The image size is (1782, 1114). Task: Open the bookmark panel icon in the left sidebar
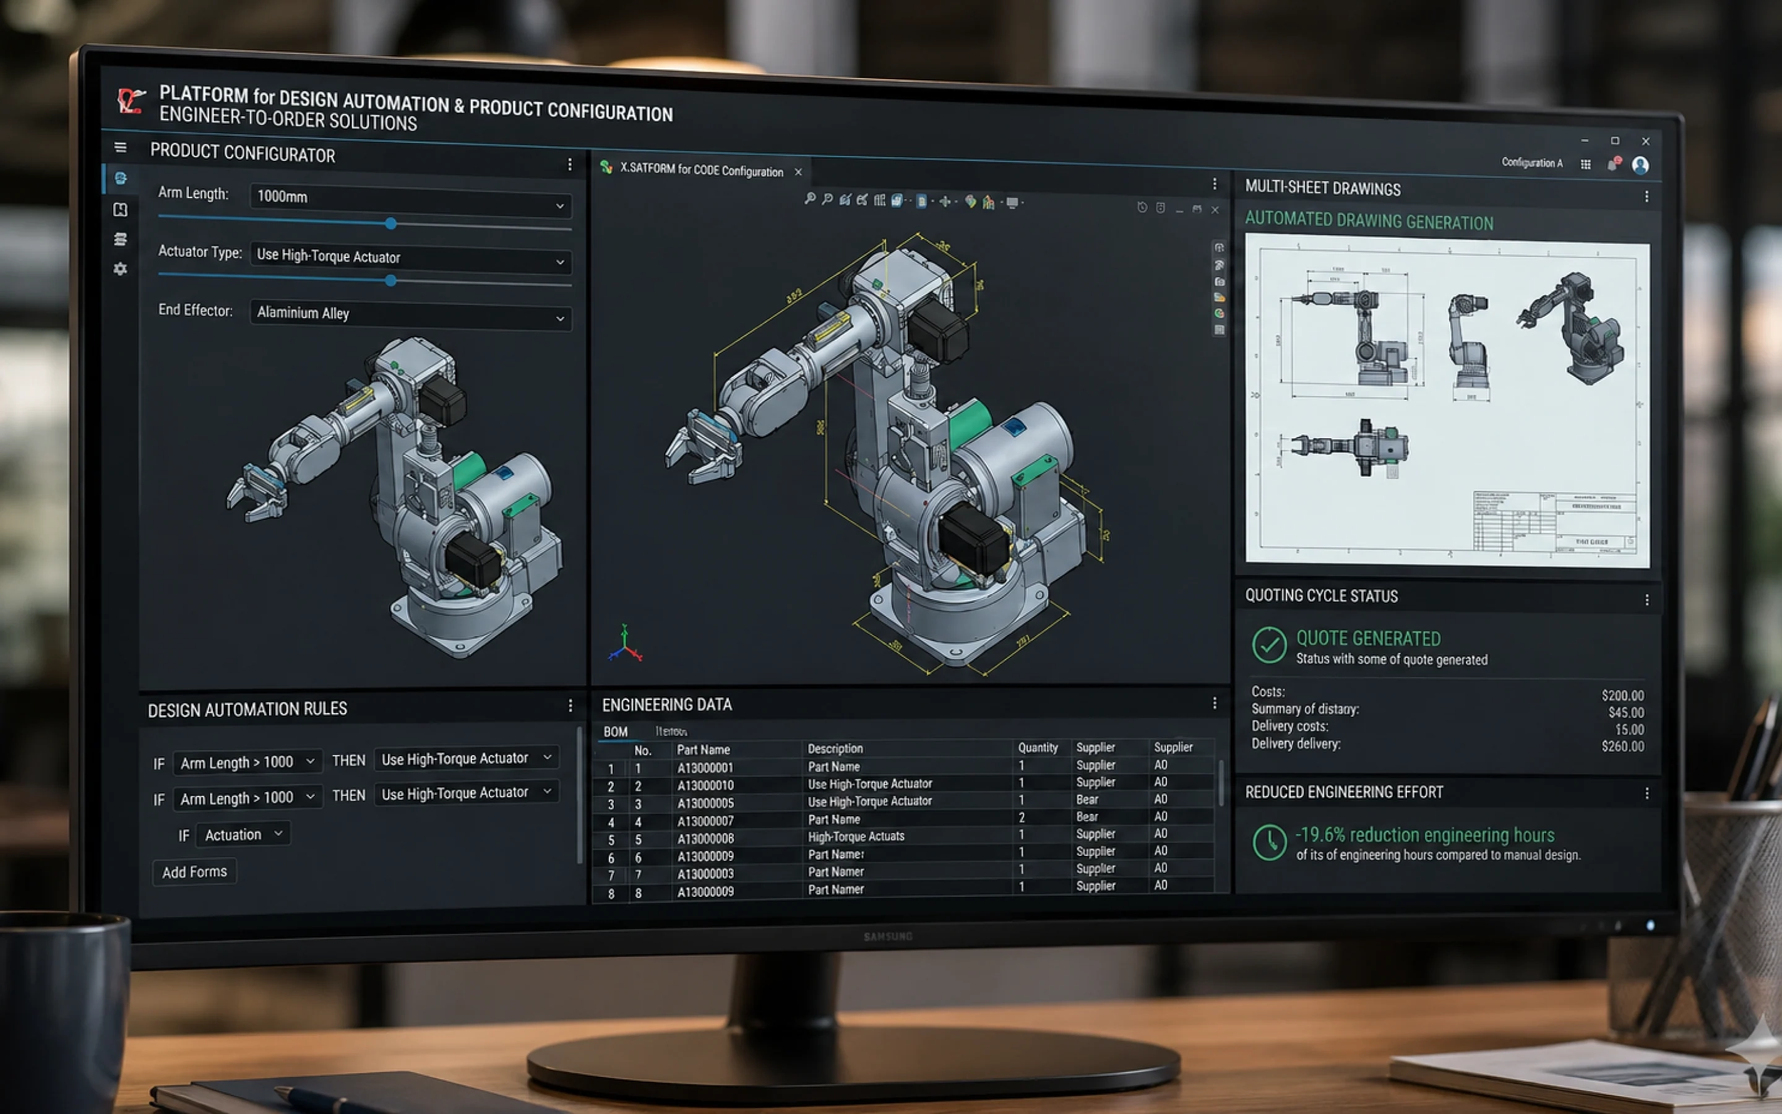click(120, 210)
